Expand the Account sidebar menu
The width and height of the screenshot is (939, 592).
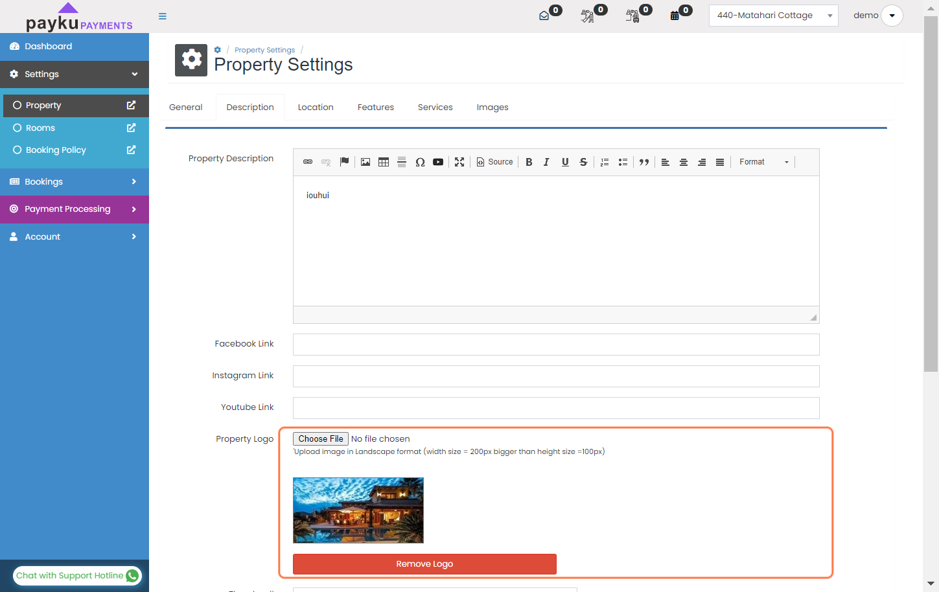[x=75, y=237]
